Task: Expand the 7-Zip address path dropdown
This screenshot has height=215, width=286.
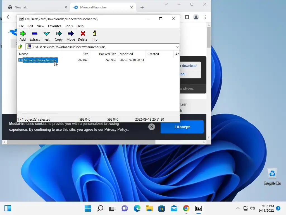Action: pyautogui.click(x=177, y=47)
